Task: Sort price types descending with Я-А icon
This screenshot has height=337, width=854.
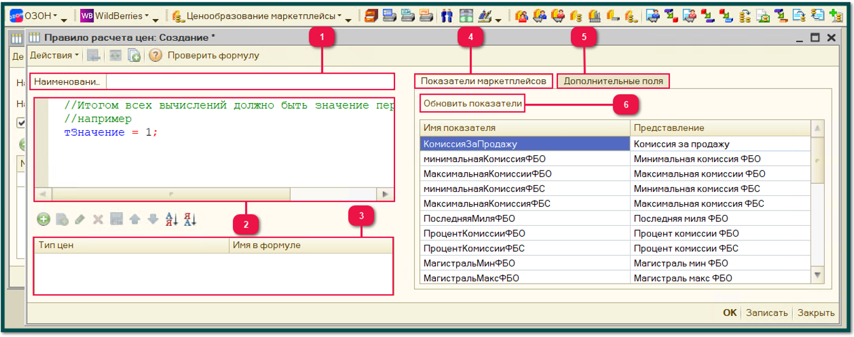Action: point(191,219)
